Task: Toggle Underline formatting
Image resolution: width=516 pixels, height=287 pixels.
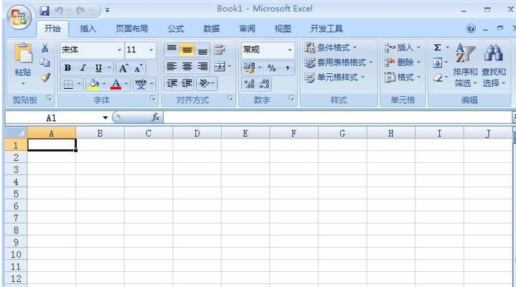Action: tap(98, 67)
